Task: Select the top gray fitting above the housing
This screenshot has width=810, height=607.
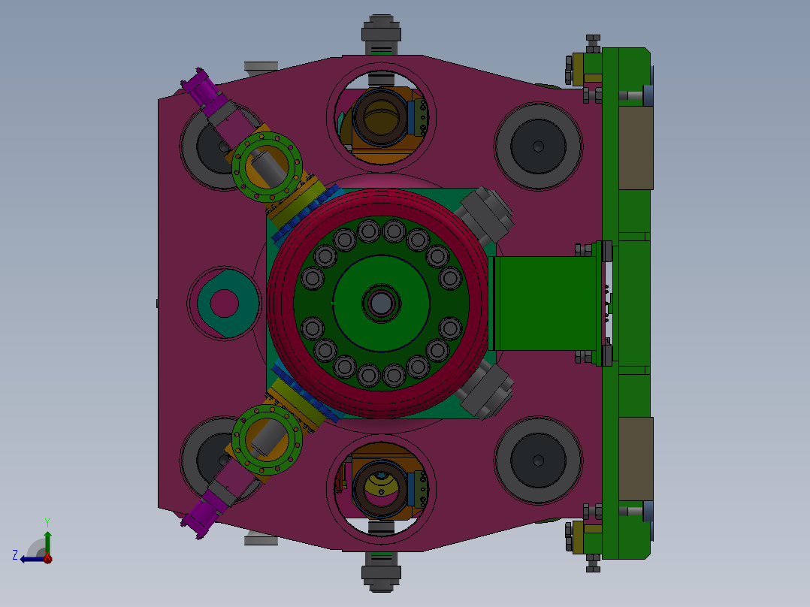Action: pyautogui.click(x=381, y=34)
